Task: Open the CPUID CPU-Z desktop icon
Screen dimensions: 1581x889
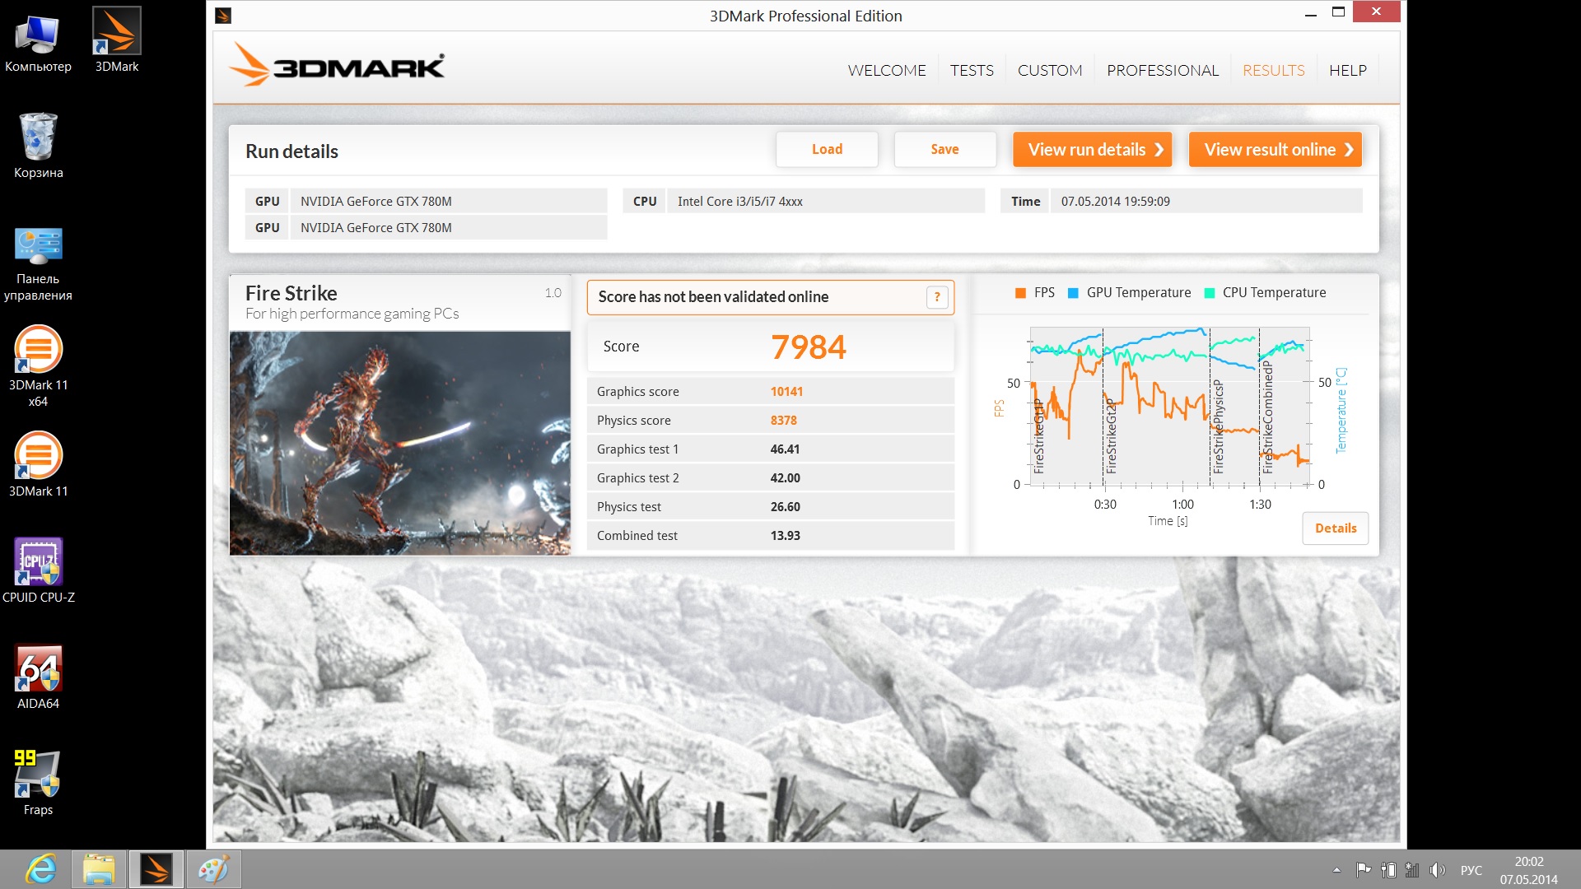Action: pos(38,570)
